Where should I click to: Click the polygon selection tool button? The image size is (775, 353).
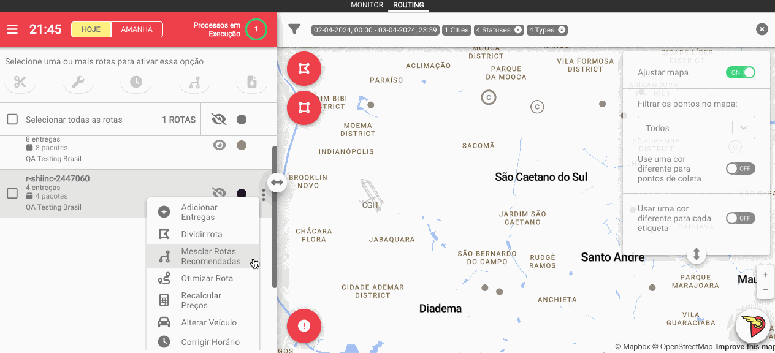coord(304,69)
